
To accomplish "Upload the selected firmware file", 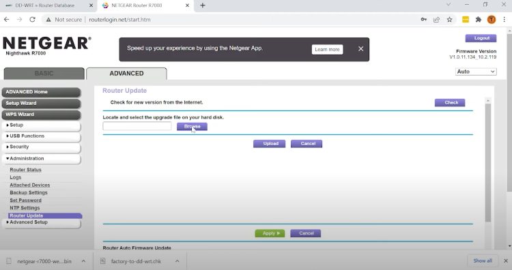I will click(270, 144).
